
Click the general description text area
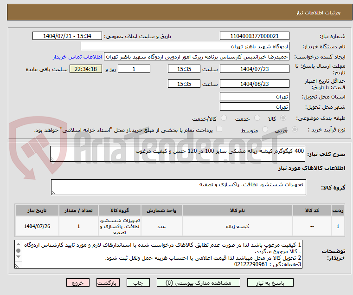tap(178, 154)
